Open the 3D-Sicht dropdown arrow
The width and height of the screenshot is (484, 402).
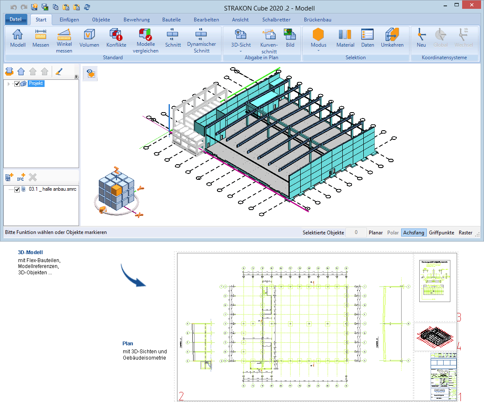pyautogui.click(x=241, y=52)
